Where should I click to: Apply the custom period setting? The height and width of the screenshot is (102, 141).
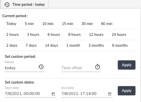point(127,65)
